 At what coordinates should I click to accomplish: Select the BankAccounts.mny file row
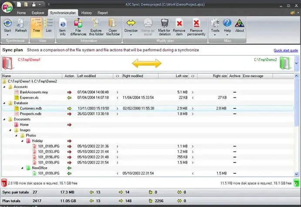(x=148, y=92)
